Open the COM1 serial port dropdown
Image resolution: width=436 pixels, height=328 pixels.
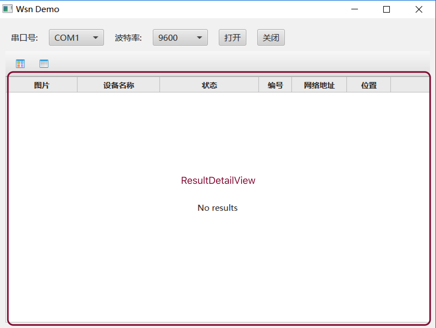[76, 37]
